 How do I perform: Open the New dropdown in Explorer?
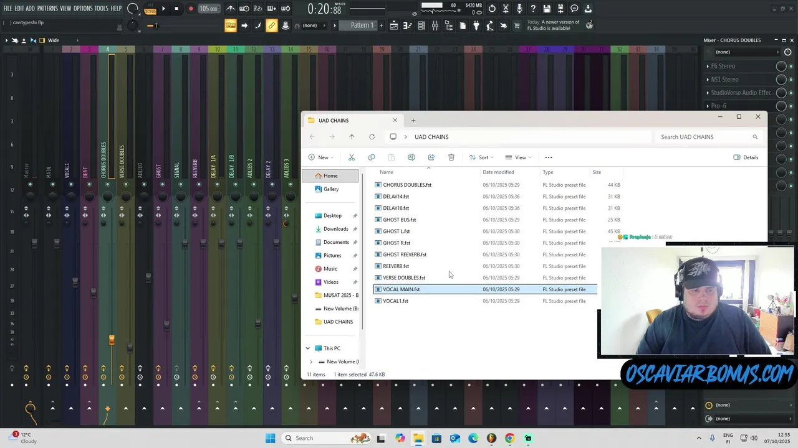[x=320, y=157]
